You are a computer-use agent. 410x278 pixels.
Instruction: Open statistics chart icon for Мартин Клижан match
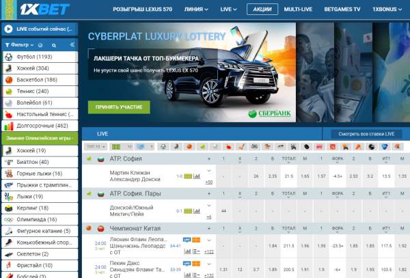pyautogui.click(x=197, y=176)
